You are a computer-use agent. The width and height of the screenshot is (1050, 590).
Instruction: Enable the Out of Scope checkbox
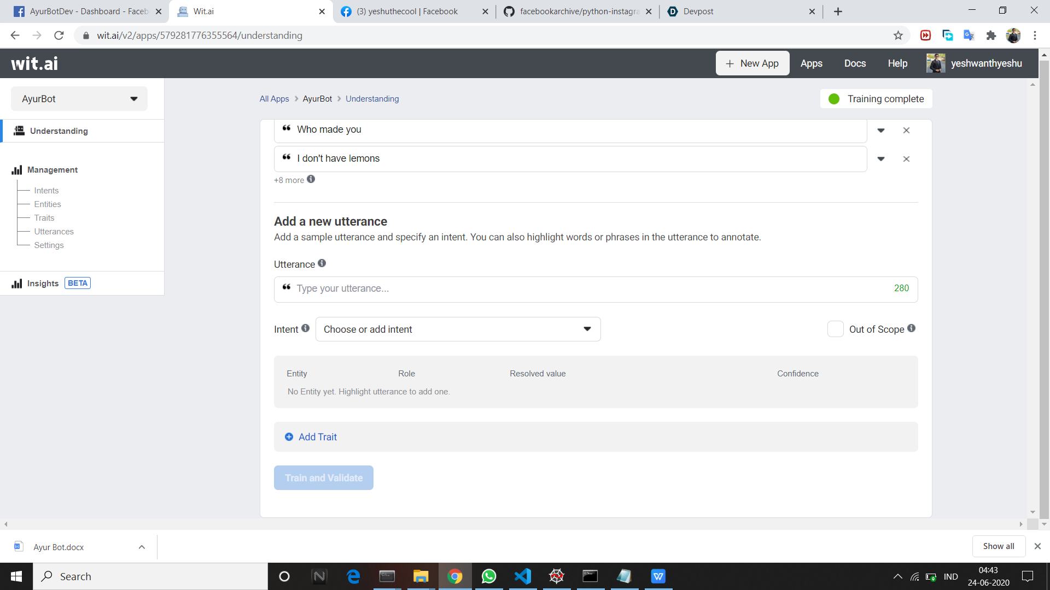coord(835,329)
